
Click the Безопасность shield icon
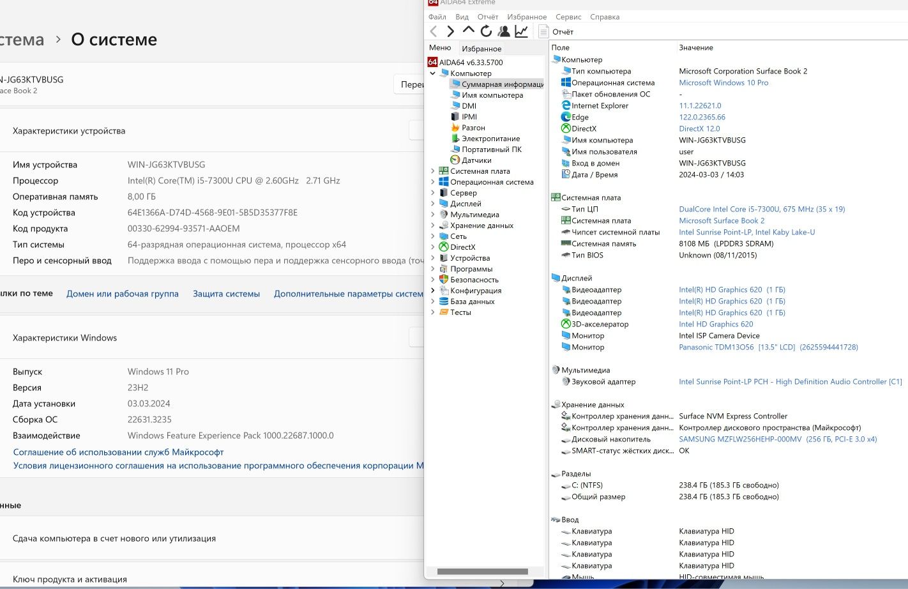(x=444, y=280)
